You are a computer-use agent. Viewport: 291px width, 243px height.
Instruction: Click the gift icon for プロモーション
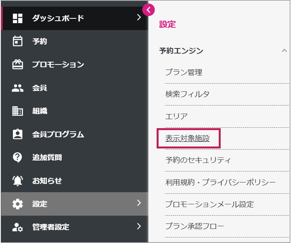tap(18, 64)
